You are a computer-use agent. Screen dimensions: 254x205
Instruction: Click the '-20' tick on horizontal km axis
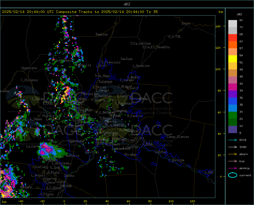point(42,201)
